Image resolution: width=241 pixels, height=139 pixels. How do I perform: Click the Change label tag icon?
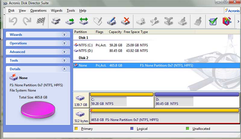[x=98, y=21]
